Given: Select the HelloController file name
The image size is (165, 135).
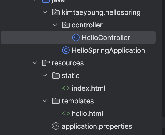Looking at the screenshot, I should (106, 38).
